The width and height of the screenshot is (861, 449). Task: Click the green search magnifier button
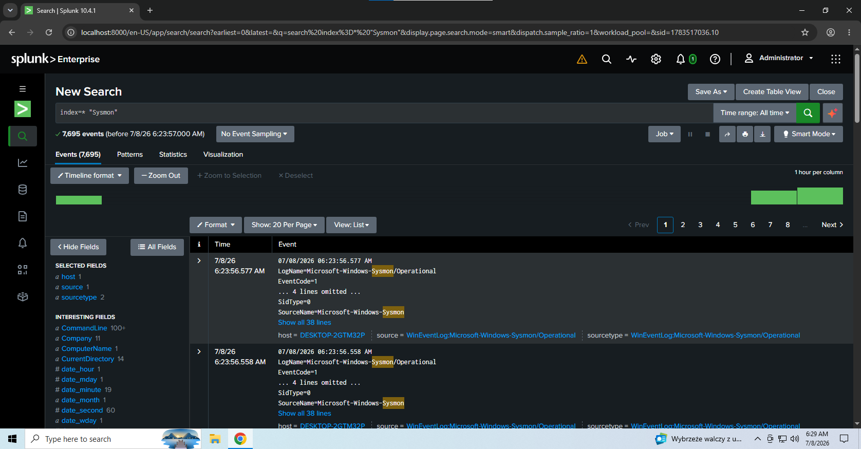[x=808, y=113]
